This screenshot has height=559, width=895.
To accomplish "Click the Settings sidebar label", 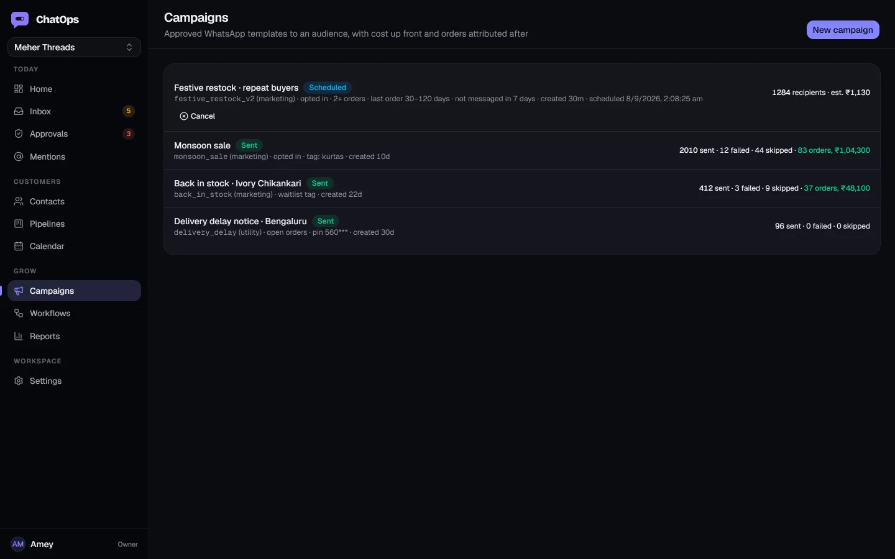I will point(46,381).
